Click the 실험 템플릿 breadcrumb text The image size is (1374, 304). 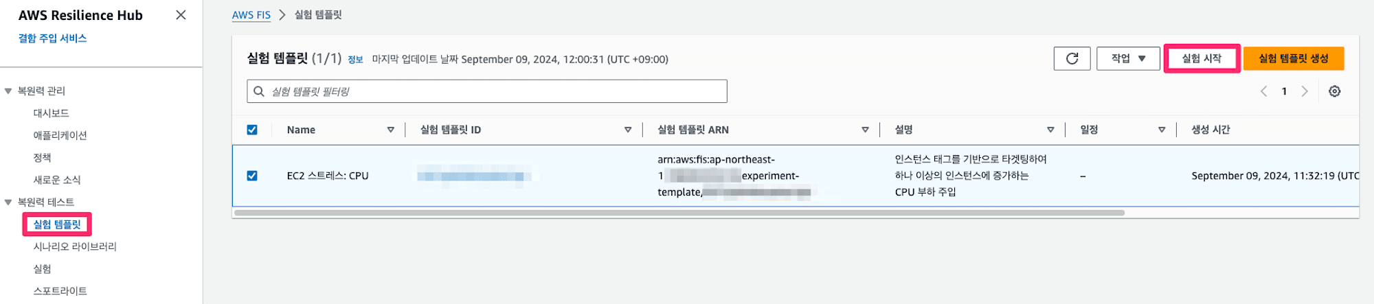[318, 15]
